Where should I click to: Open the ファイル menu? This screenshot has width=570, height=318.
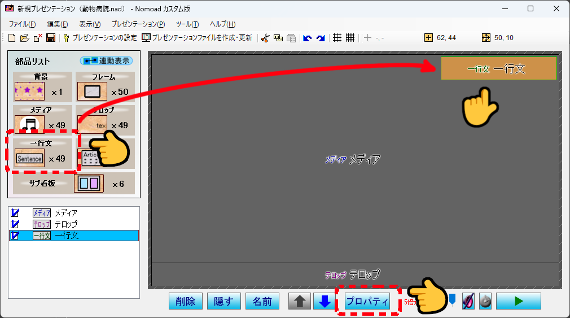(22, 24)
